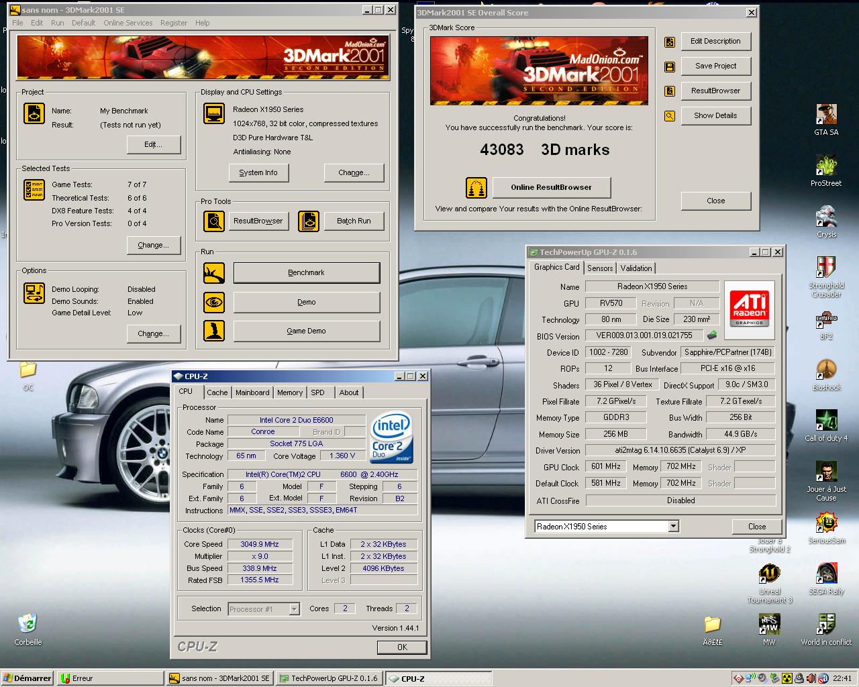
Task: Open Stronghold Crusader desktop shortcut
Action: click(826, 276)
